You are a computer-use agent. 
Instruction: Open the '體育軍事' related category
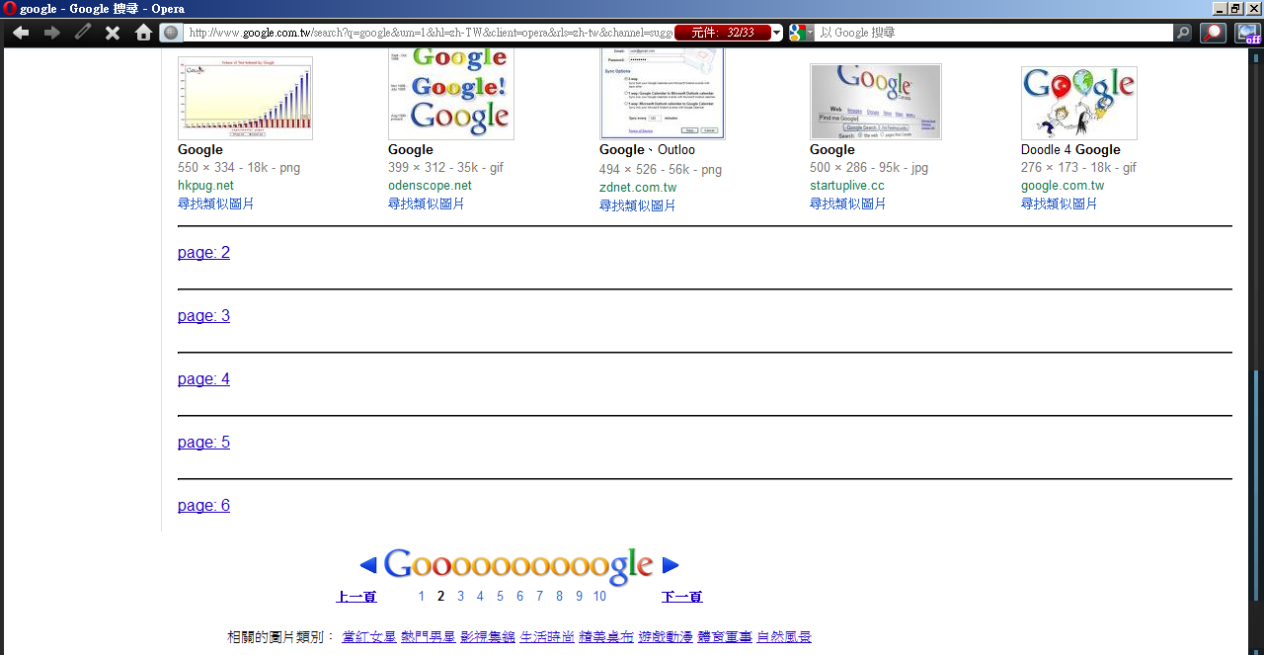click(x=725, y=637)
